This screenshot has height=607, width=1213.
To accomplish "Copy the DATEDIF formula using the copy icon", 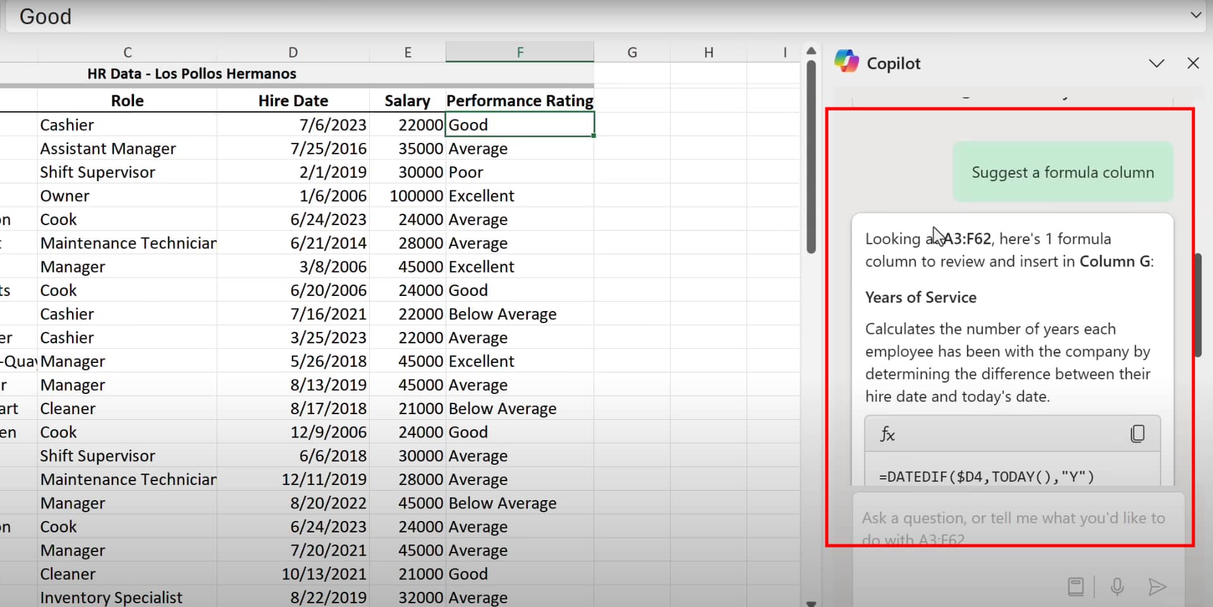I will (1137, 434).
